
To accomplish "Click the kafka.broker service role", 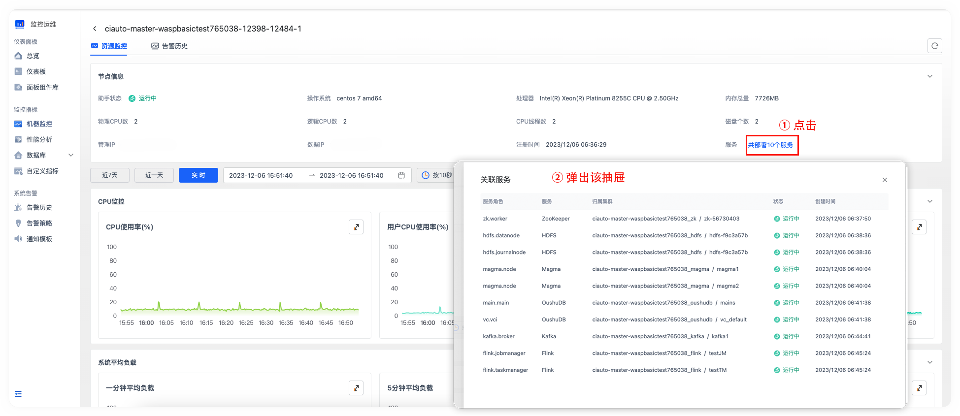I will click(x=499, y=337).
